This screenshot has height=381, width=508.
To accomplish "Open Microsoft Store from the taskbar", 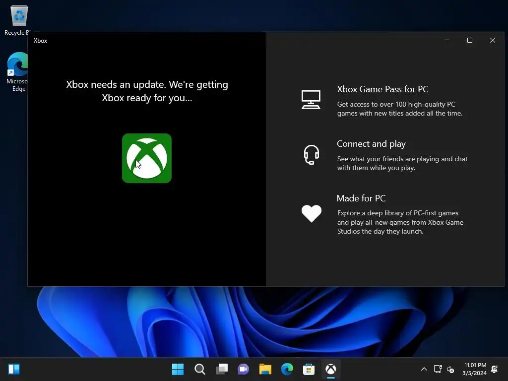I will [x=309, y=369].
